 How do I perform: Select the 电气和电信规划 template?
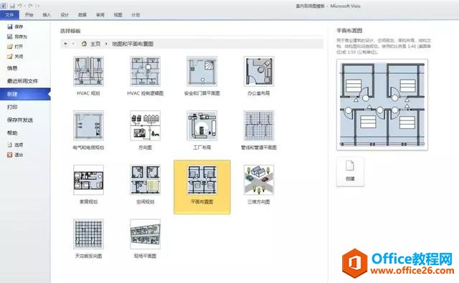tap(88, 130)
